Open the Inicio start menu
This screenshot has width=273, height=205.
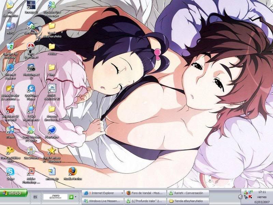(x=14, y=193)
